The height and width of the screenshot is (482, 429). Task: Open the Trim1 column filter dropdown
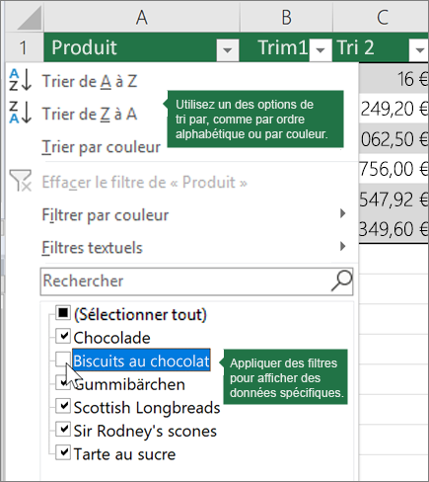click(x=321, y=50)
